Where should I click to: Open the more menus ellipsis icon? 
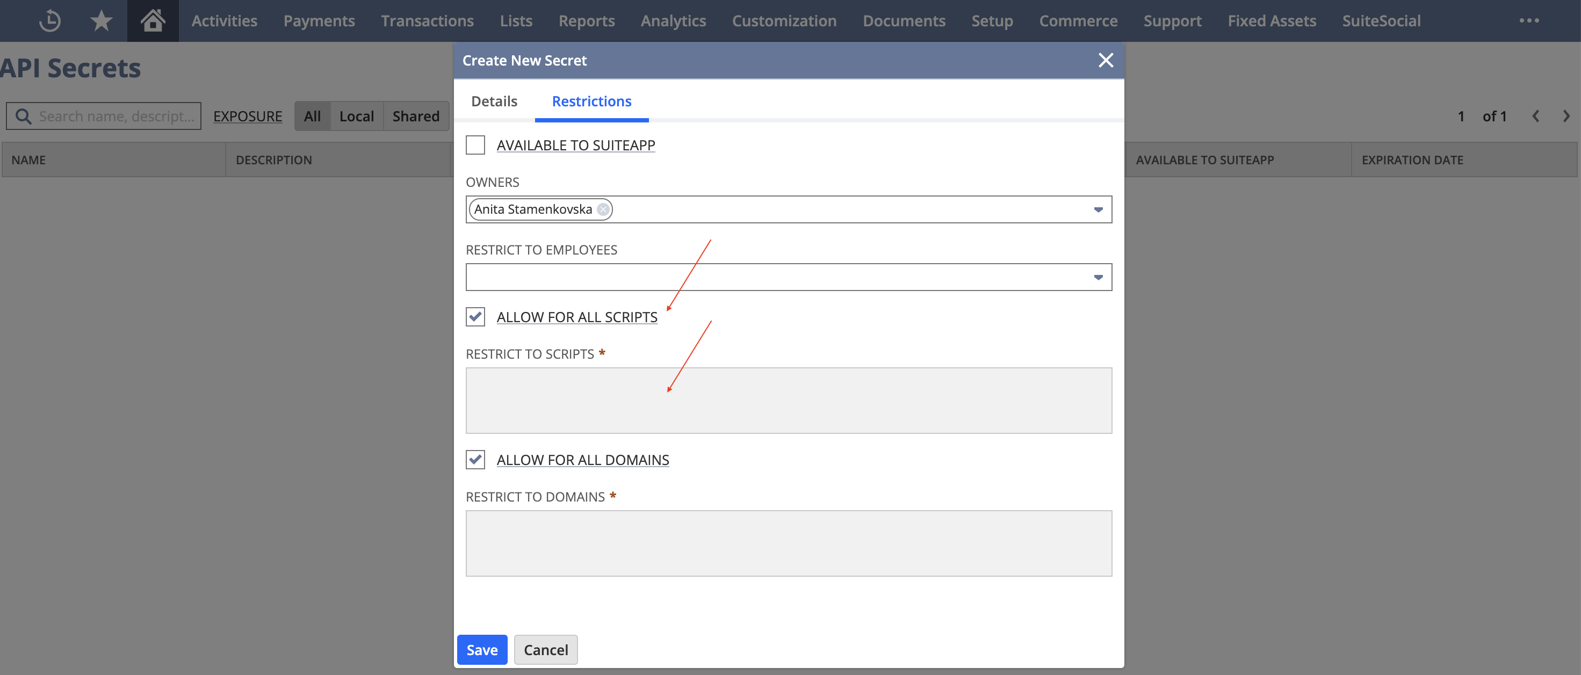[x=1529, y=21]
